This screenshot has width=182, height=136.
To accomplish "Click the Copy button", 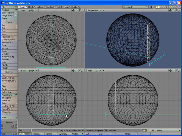I will point(104,134).
